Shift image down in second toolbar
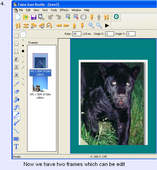157x170 pixels. pos(82,25)
